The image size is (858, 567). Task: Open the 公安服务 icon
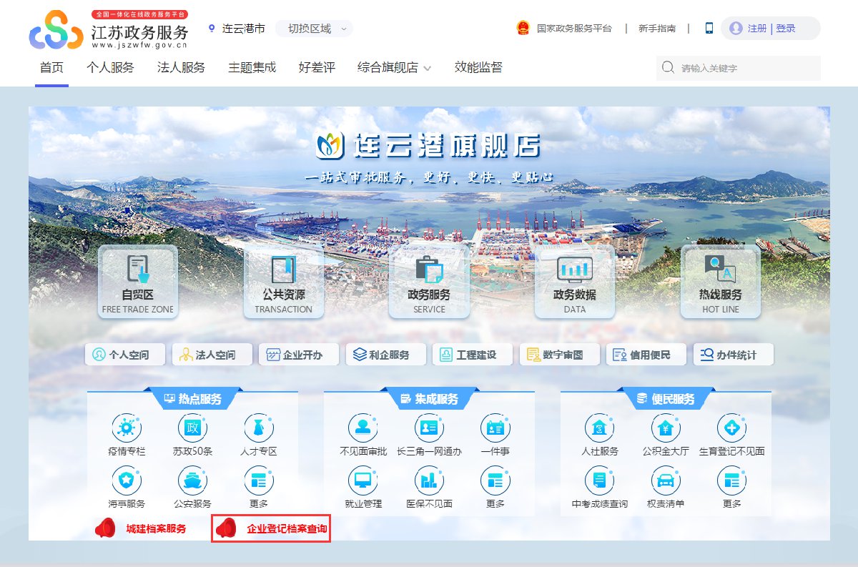pos(192,480)
